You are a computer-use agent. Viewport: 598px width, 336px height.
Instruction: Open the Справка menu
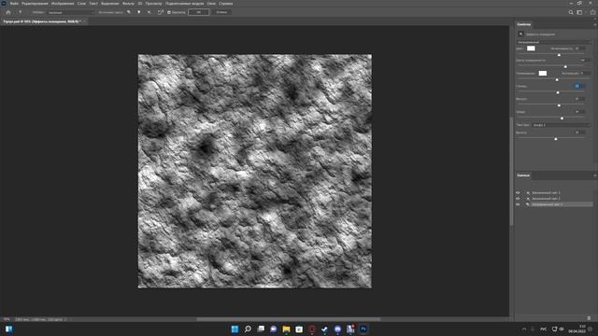pos(226,4)
